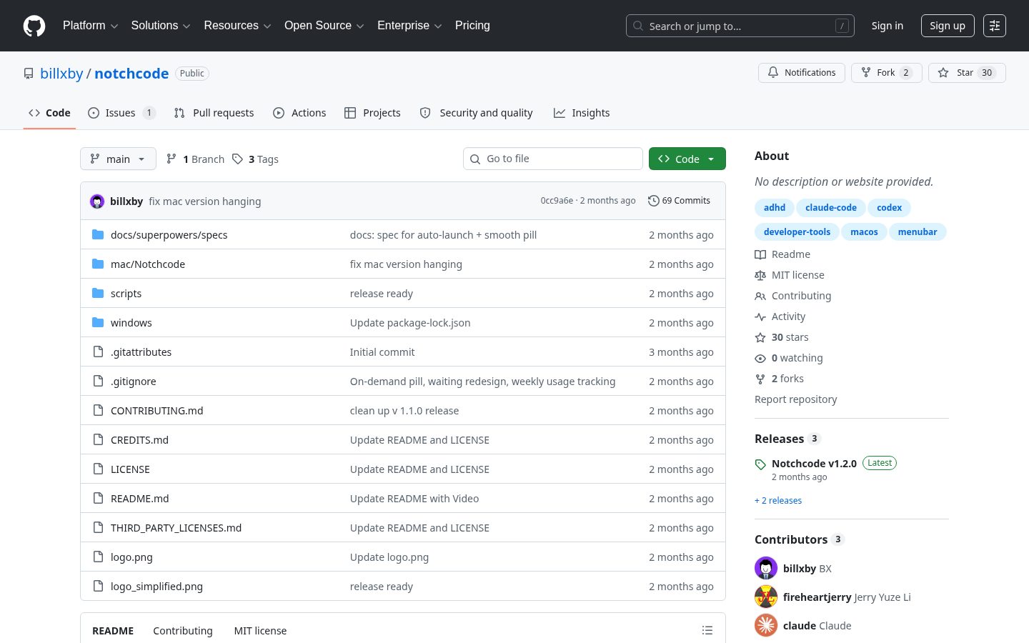Open the GitHub homepage logo
1029x643 pixels.
tap(34, 26)
